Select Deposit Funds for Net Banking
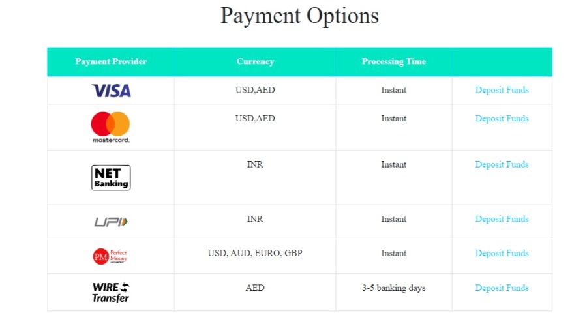This screenshot has width=587, height=326. [x=502, y=165]
